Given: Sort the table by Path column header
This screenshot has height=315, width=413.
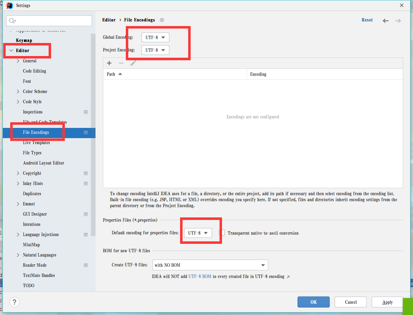Looking at the screenshot, I should click(x=111, y=74).
